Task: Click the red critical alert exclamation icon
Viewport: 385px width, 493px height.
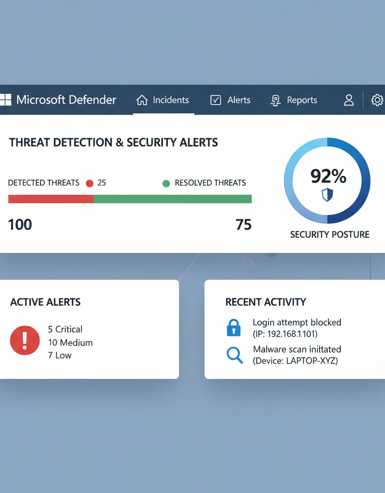Action: click(25, 340)
